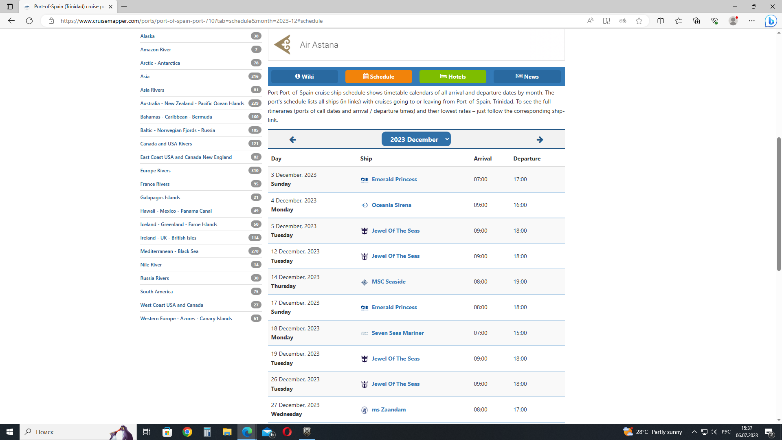
Task: Open the Seven Seas Mariner link
Action: tap(398, 333)
